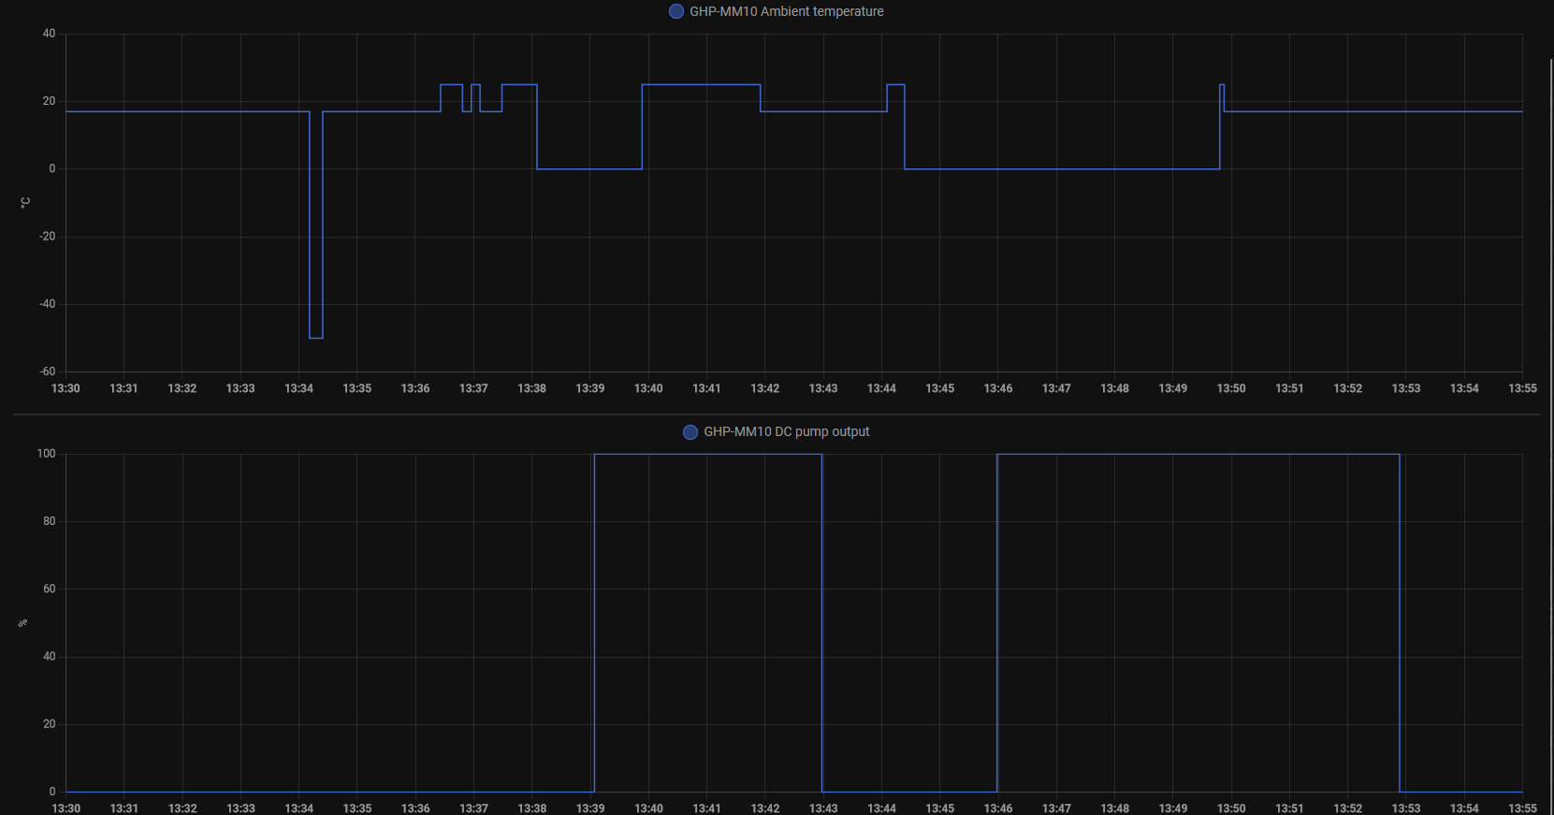Screen dimensions: 1554x815
Task: Click the -60 value on temperature axis
Action: [x=48, y=371]
